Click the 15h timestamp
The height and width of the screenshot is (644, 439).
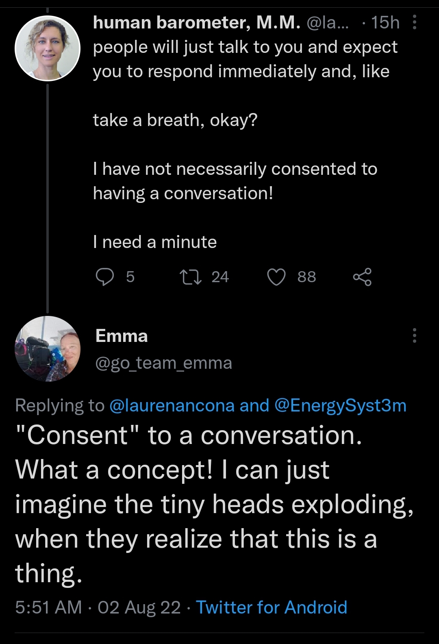tap(385, 22)
